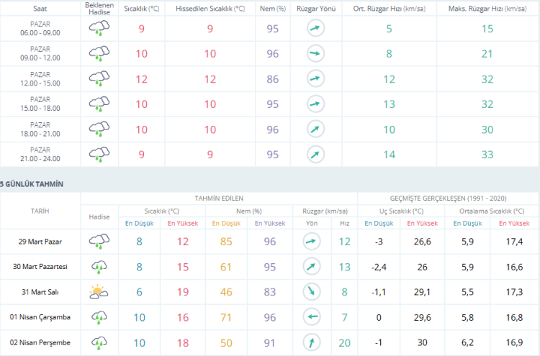Select the 02 Nisan Perşembe date row label
This screenshot has height=356, width=540.
point(40,342)
